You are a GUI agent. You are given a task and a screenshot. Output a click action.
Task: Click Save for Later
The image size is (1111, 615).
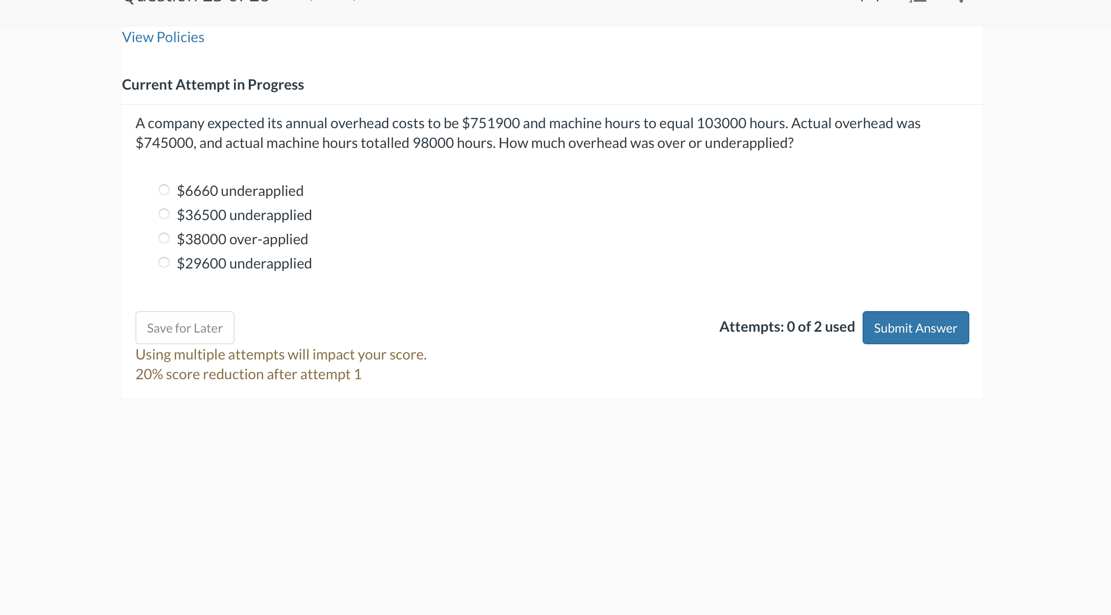coord(185,327)
